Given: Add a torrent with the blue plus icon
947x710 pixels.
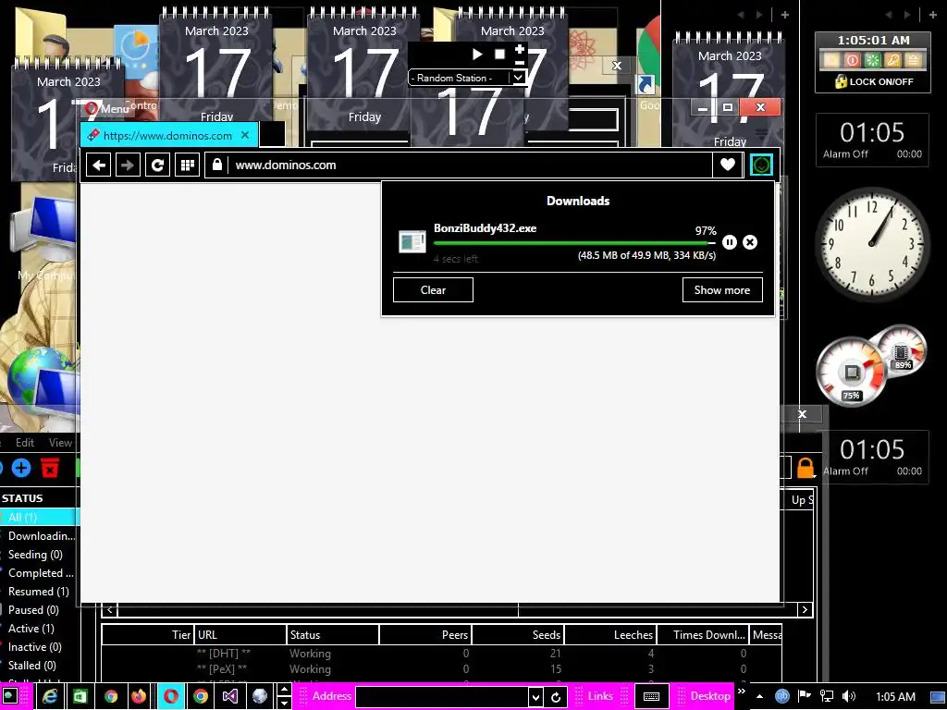Looking at the screenshot, I should (21, 468).
